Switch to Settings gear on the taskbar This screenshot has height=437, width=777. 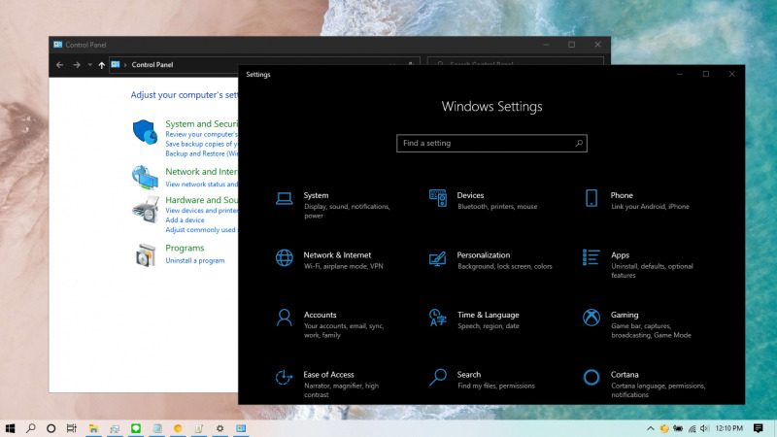click(220, 428)
